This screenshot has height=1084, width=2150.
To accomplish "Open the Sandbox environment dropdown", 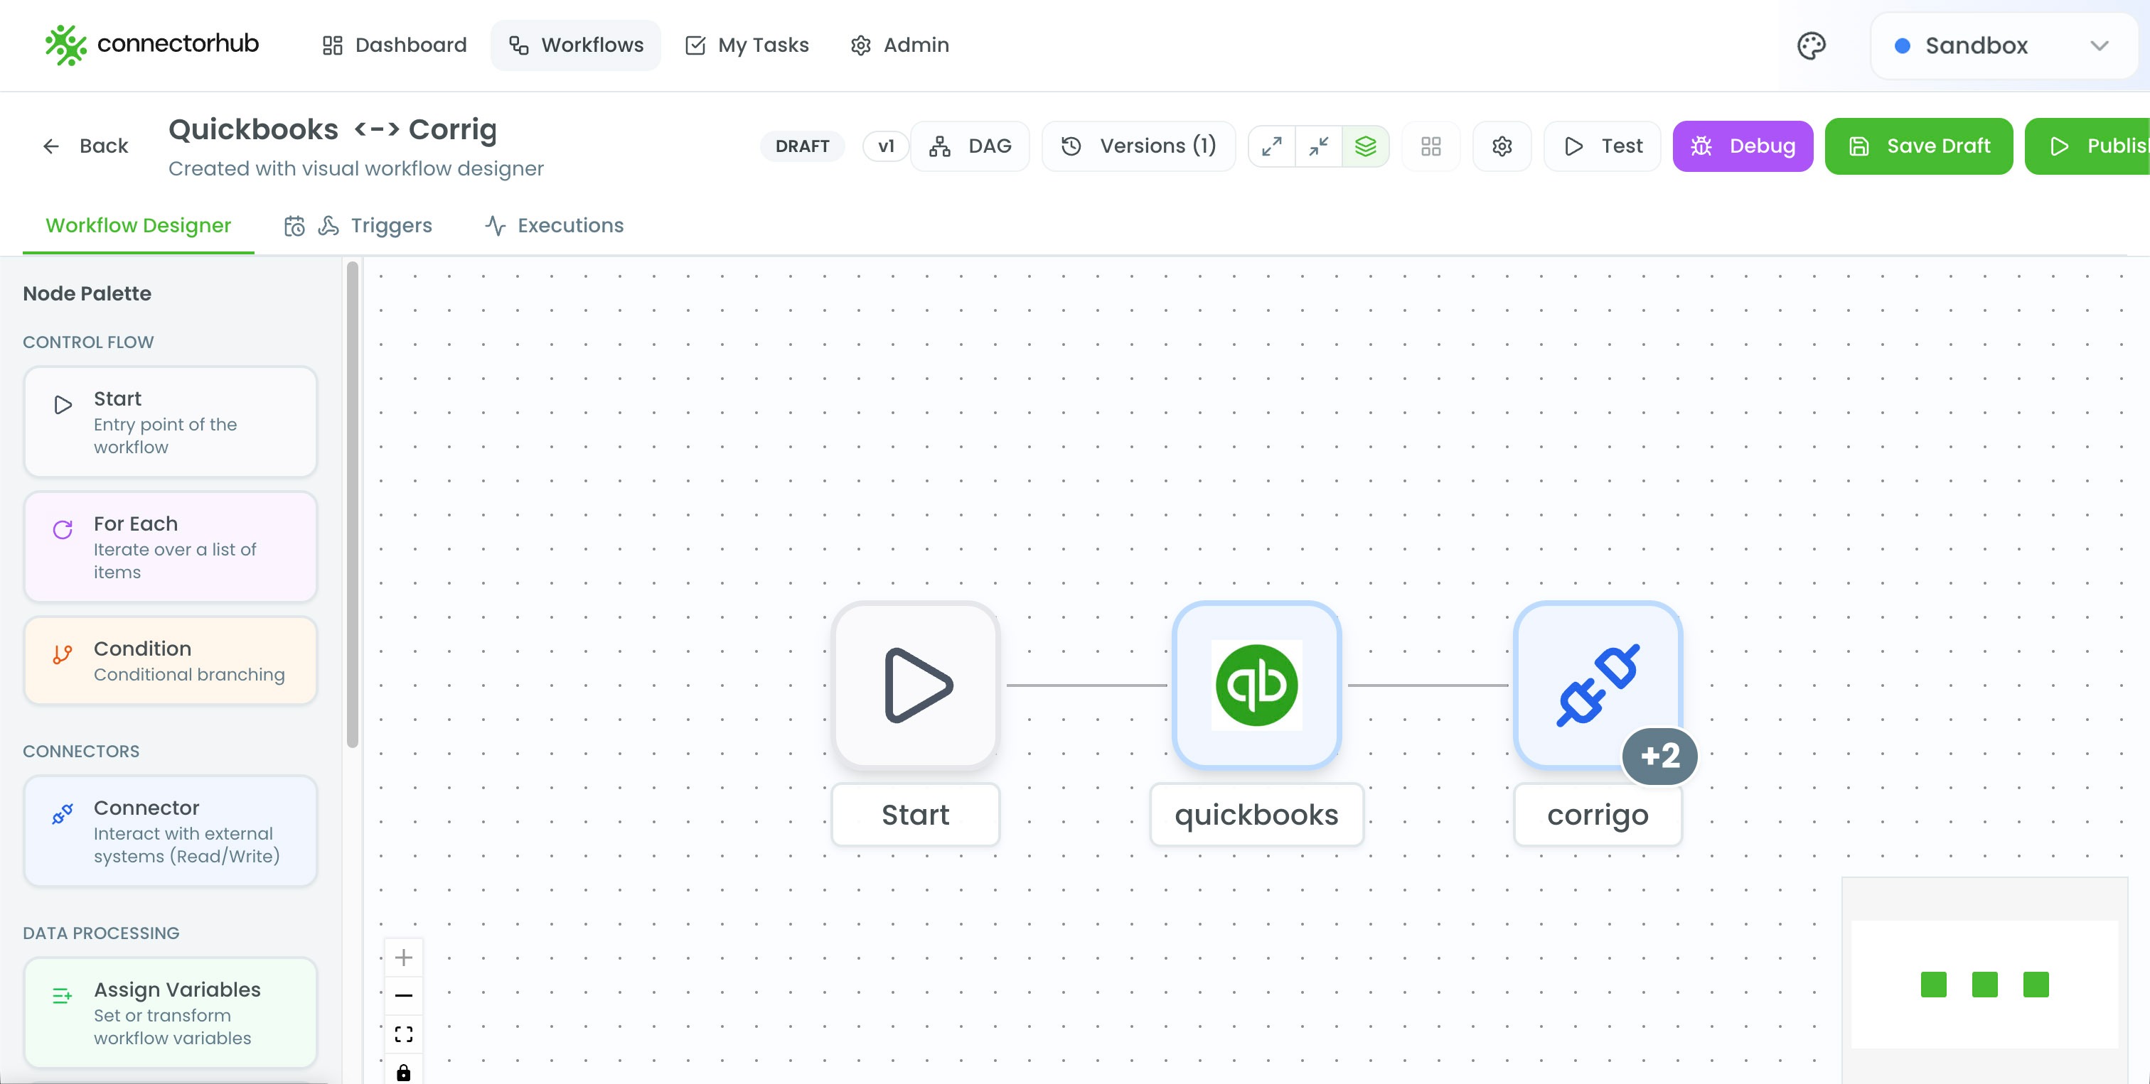I will tap(2003, 46).
